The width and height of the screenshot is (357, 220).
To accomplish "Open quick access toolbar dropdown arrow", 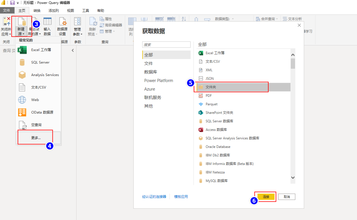I will pos(18,3).
